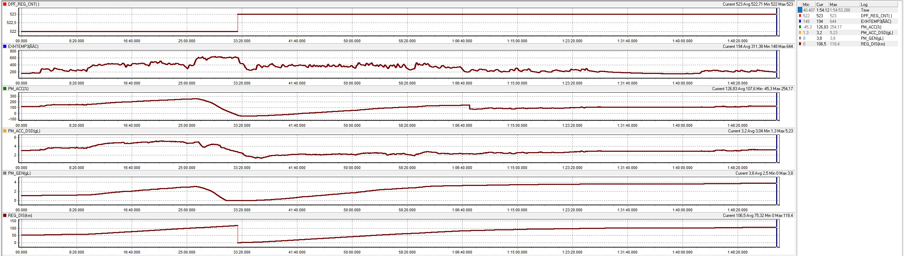This screenshot has width=904, height=256.
Task: Click the blue cursor line at the EXHTEMP3 chart's right edge
Action: click(x=777, y=64)
